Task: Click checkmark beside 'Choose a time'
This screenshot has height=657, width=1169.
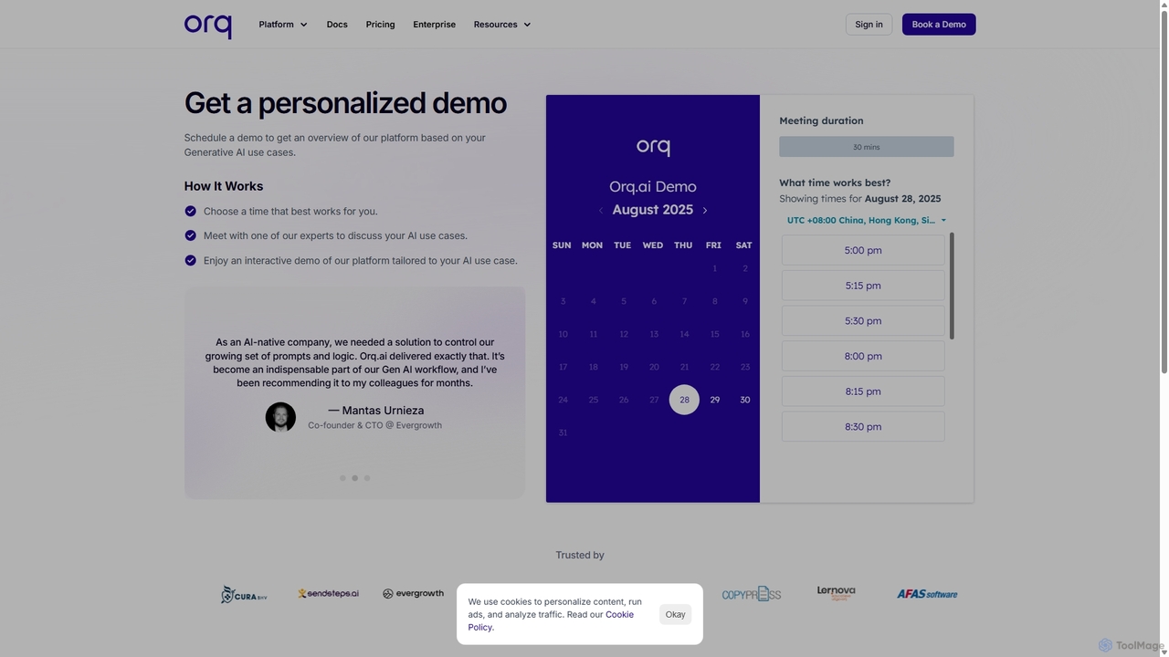Action: pos(190,211)
